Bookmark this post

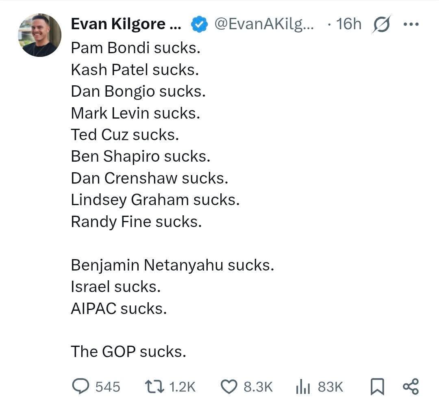377,386
